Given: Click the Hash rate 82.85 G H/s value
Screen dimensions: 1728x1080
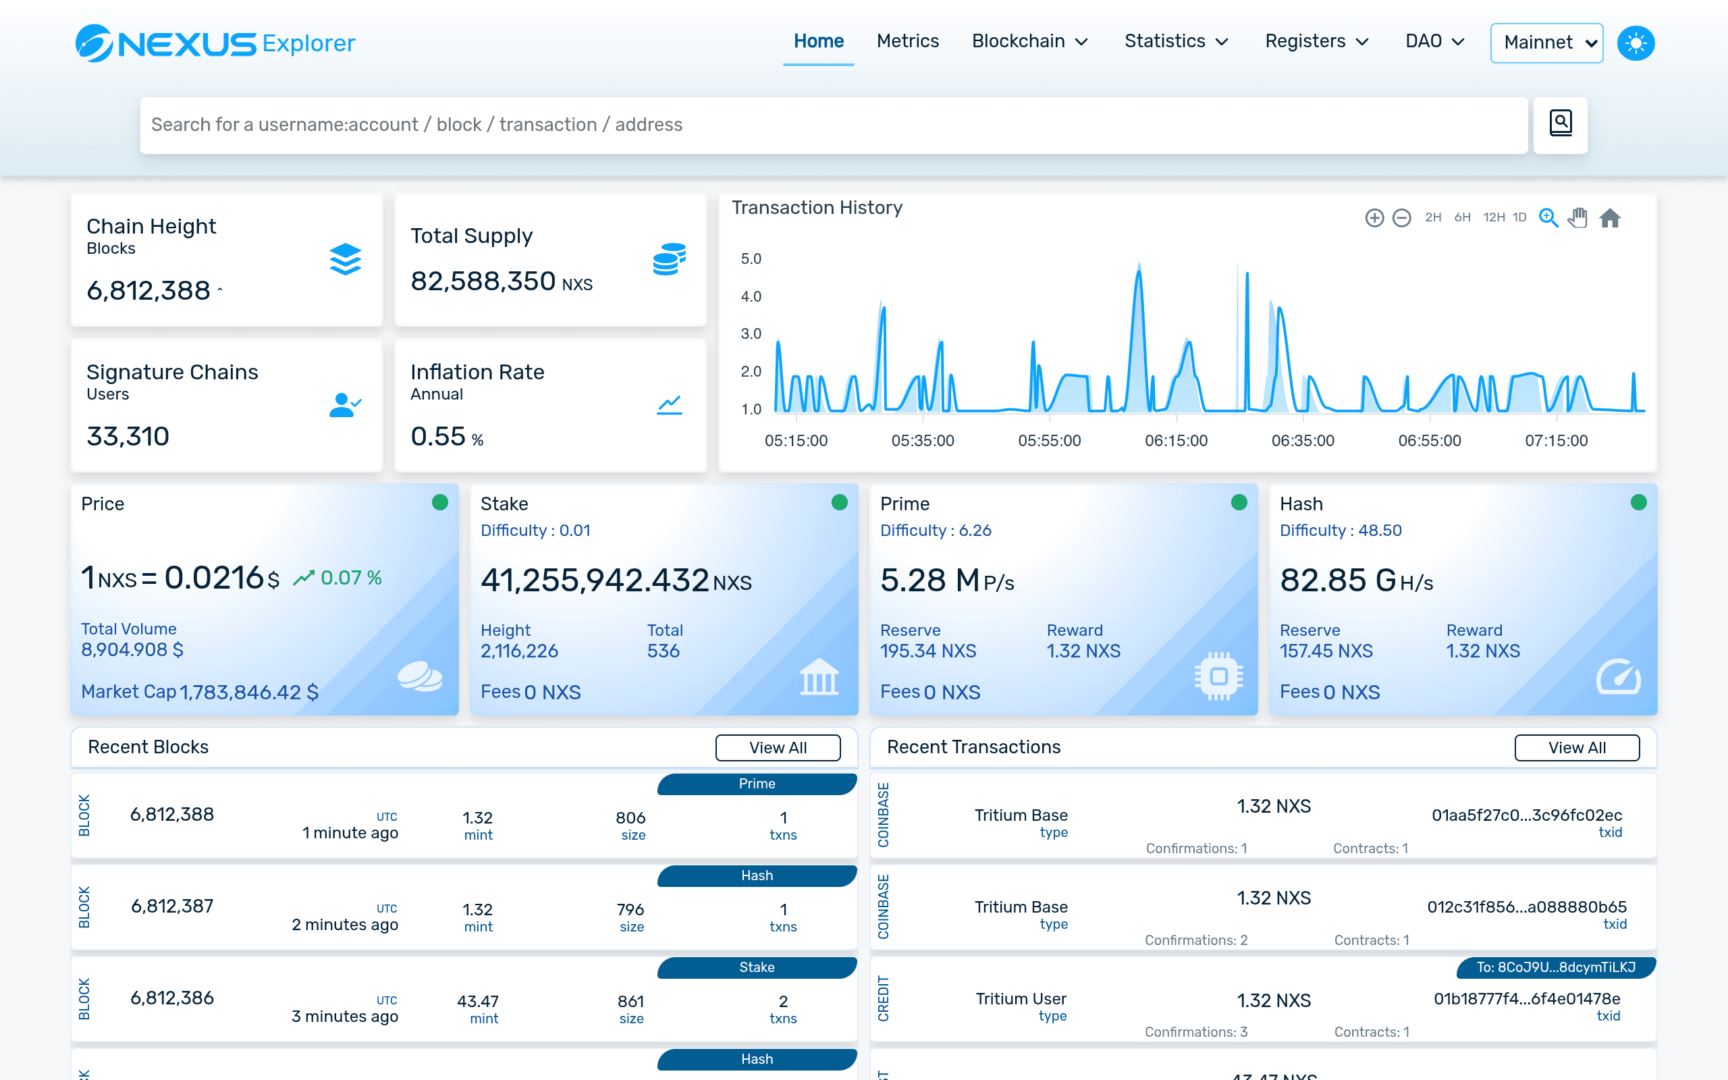Looking at the screenshot, I should pyautogui.click(x=1356, y=580).
